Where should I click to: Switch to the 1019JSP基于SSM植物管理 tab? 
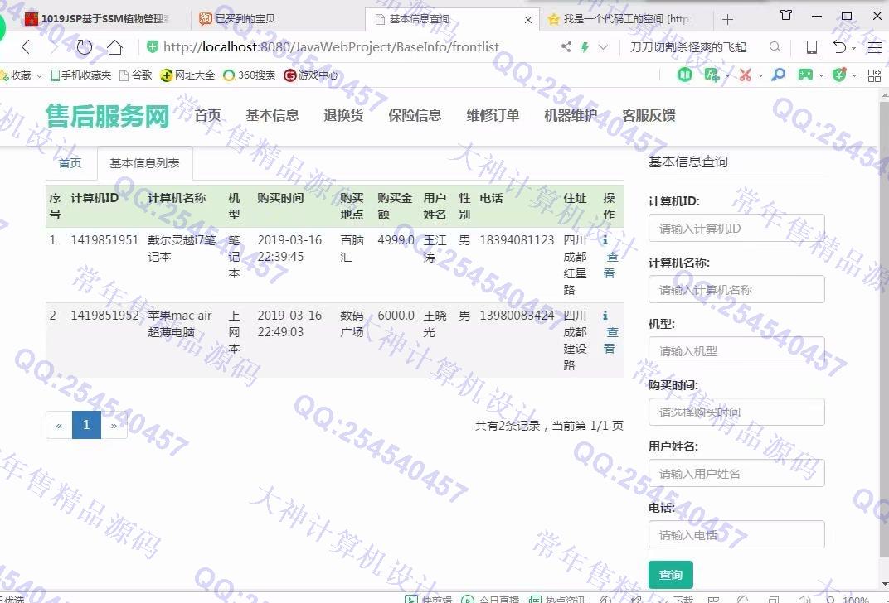(x=96, y=19)
